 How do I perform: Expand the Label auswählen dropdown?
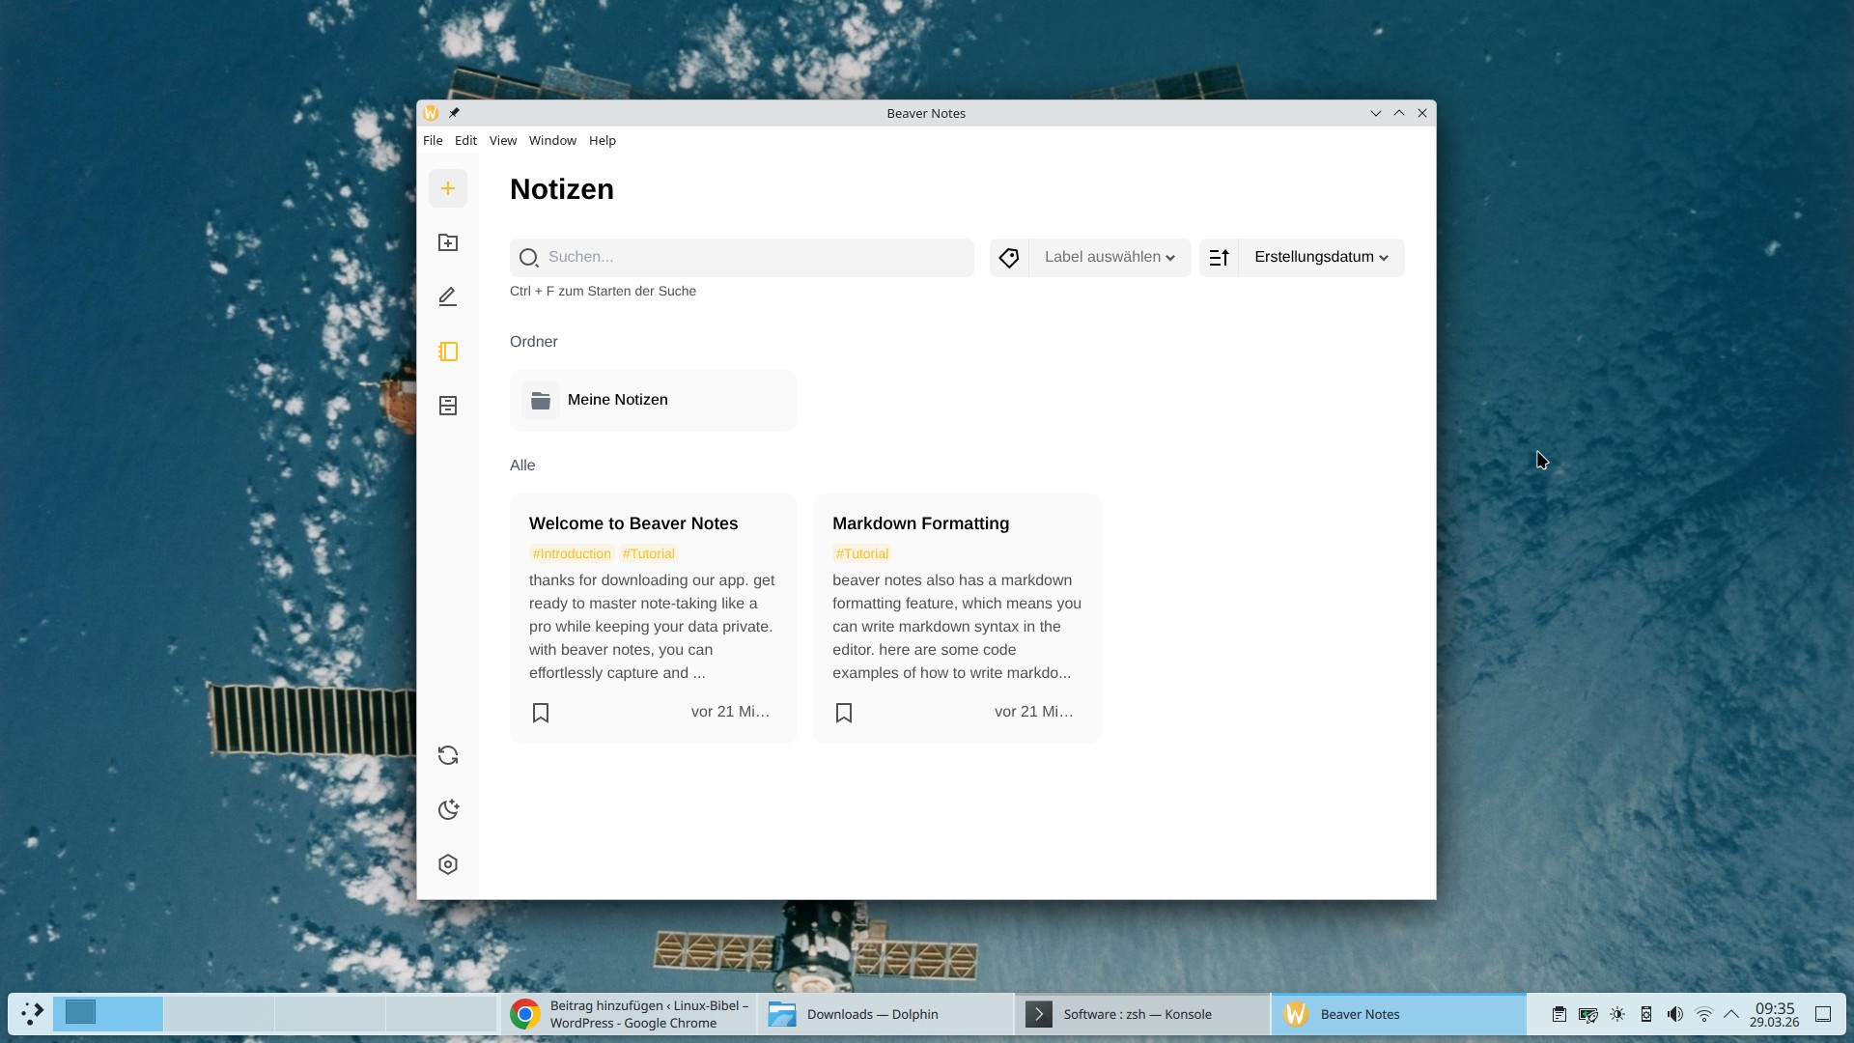tap(1110, 258)
